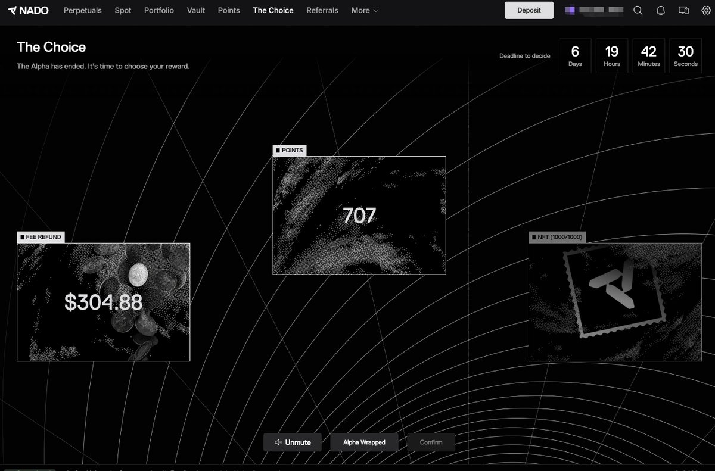Click the Deposit button
The width and height of the screenshot is (715, 471).
click(529, 10)
